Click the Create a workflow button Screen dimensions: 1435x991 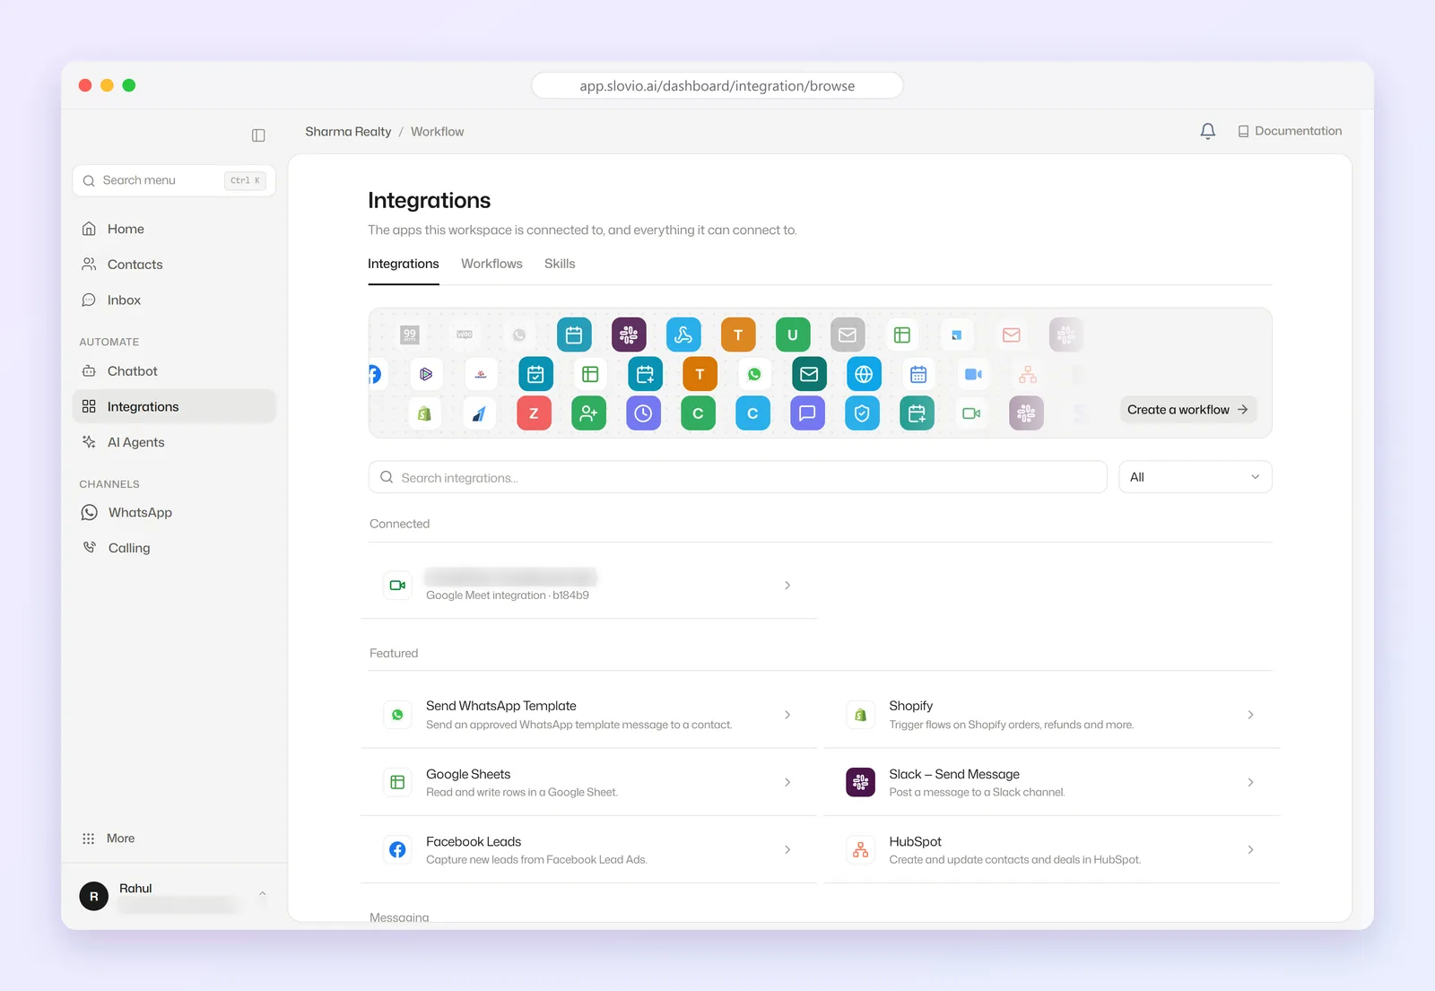(x=1188, y=410)
